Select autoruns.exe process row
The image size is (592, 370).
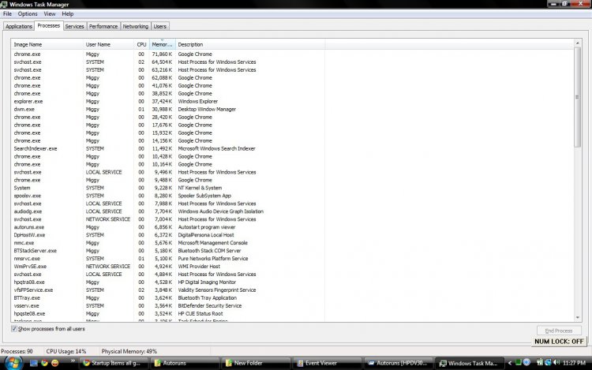tap(168, 227)
